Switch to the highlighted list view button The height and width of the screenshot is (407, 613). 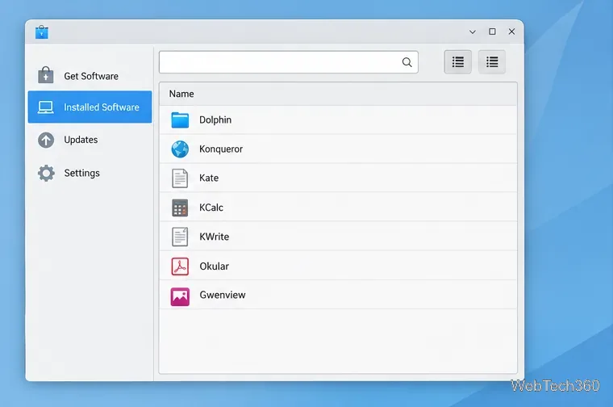[x=458, y=62]
